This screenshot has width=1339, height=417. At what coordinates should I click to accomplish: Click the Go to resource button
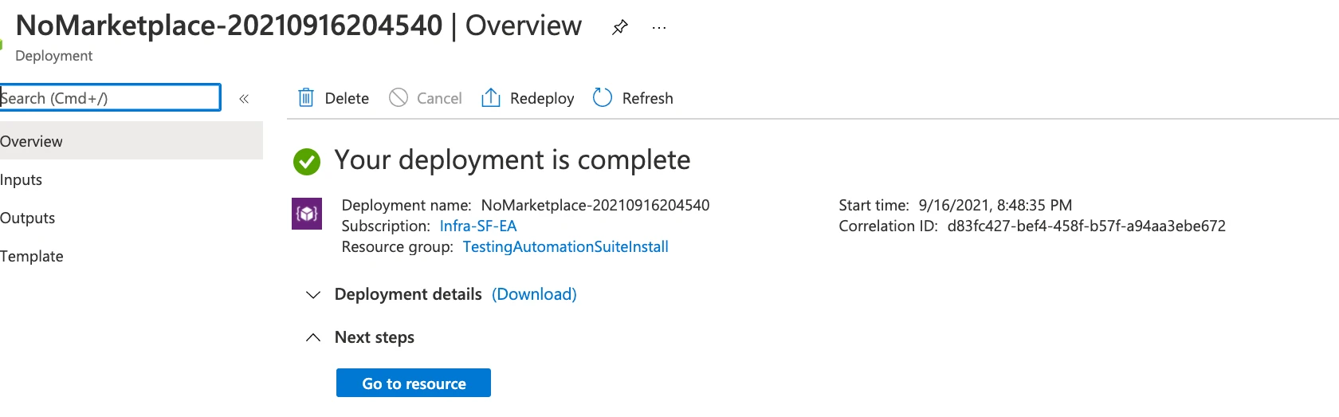(414, 383)
